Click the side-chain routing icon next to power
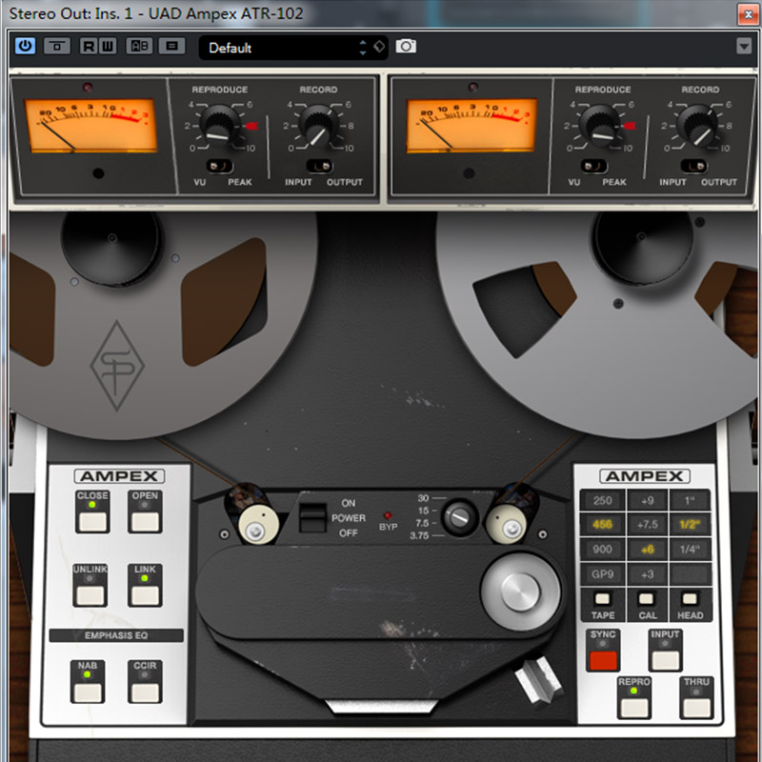 pos(57,46)
